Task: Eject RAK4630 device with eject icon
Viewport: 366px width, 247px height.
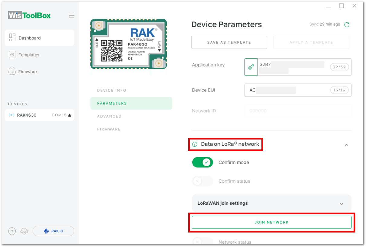Action: pos(70,115)
